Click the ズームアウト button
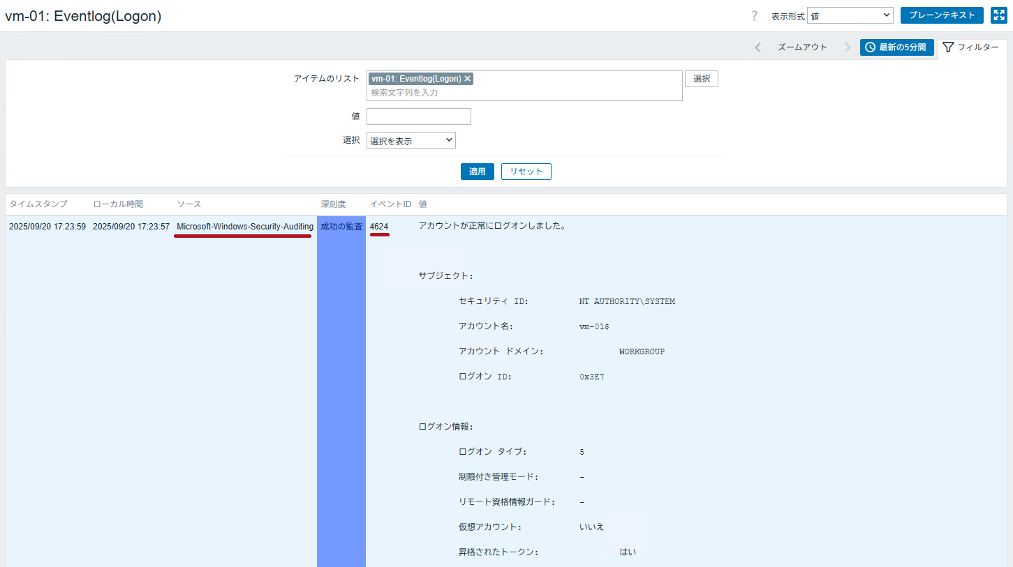This screenshot has height=567, width=1013. [802, 47]
